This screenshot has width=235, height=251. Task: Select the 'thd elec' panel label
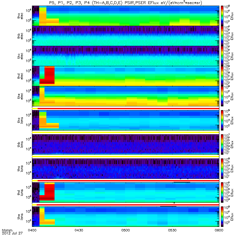coord(20,76)
